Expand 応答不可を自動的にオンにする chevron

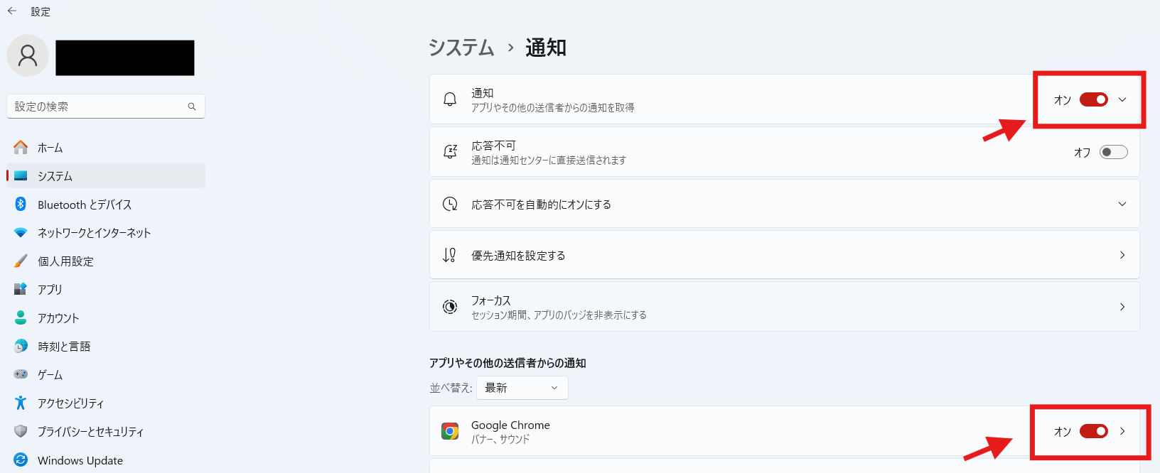click(1122, 204)
